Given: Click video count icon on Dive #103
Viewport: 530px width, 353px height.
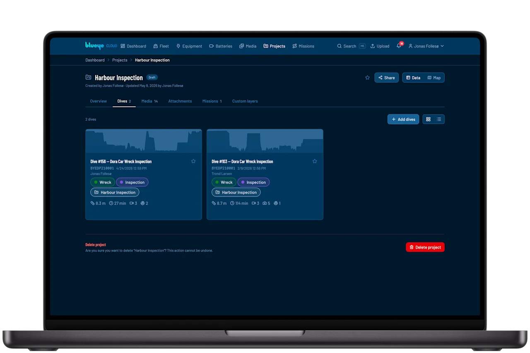Looking at the screenshot, I should [254, 203].
